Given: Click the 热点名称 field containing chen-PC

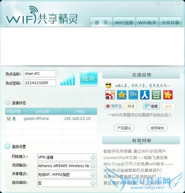Looking at the screenshot, I should (x=40, y=73).
